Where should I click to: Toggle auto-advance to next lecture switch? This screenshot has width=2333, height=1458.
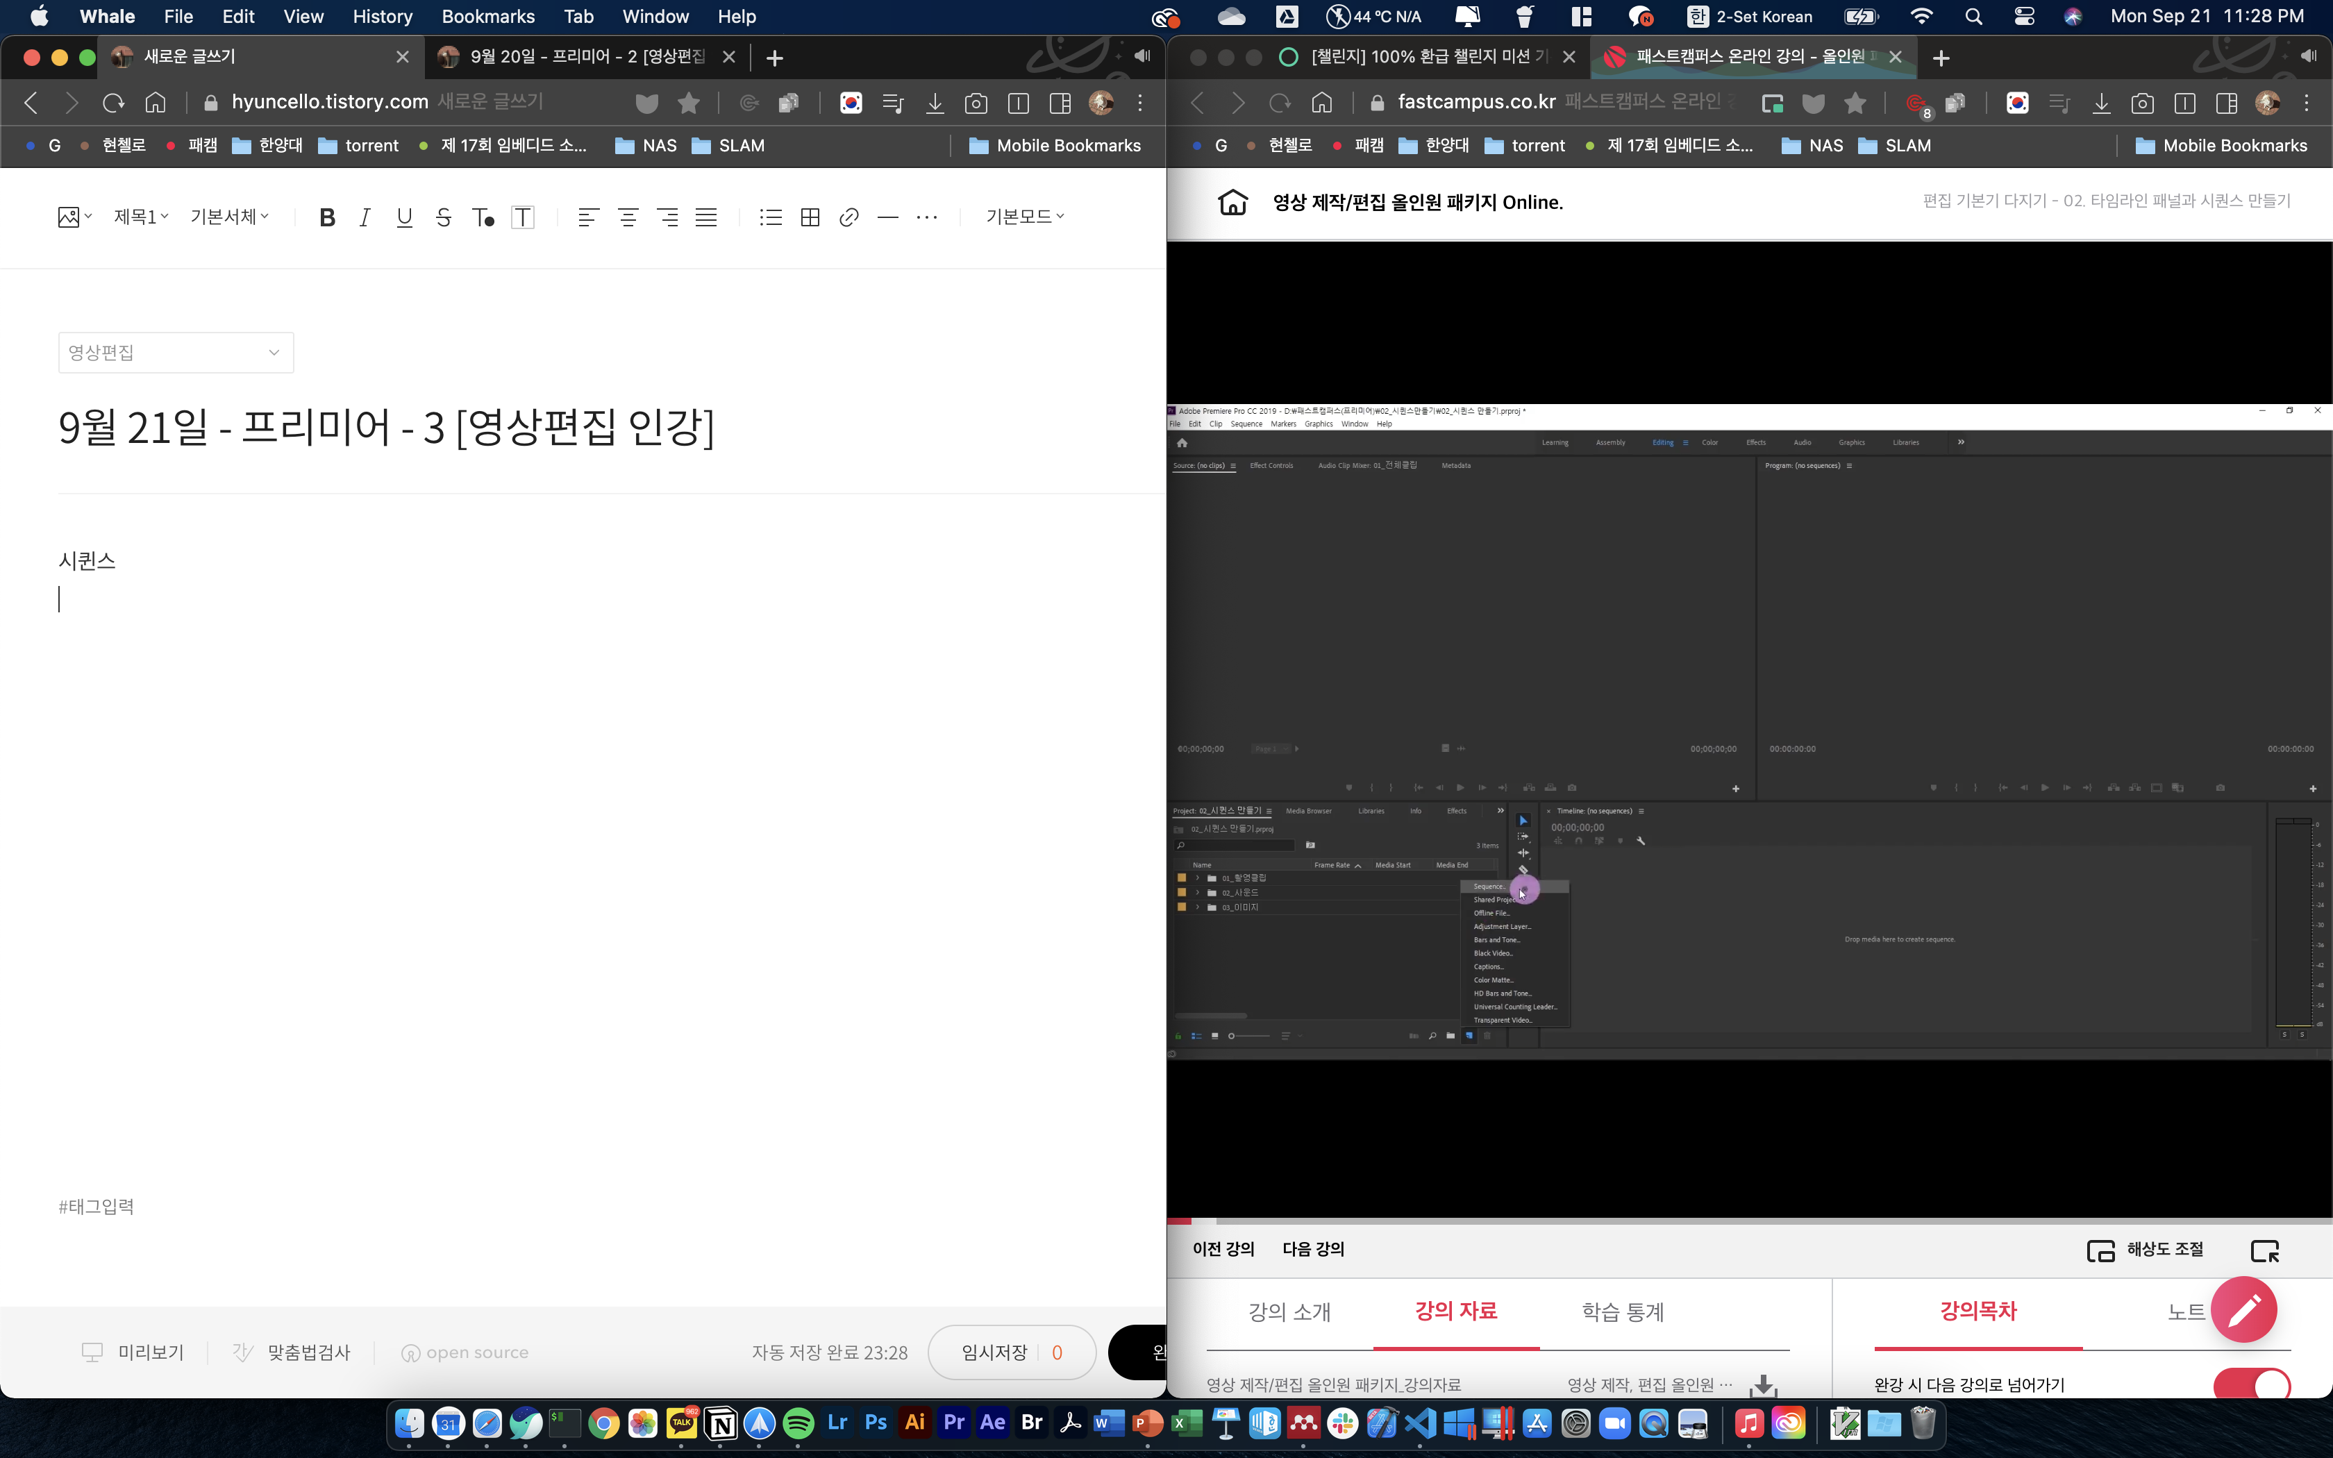pos(2252,1384)
